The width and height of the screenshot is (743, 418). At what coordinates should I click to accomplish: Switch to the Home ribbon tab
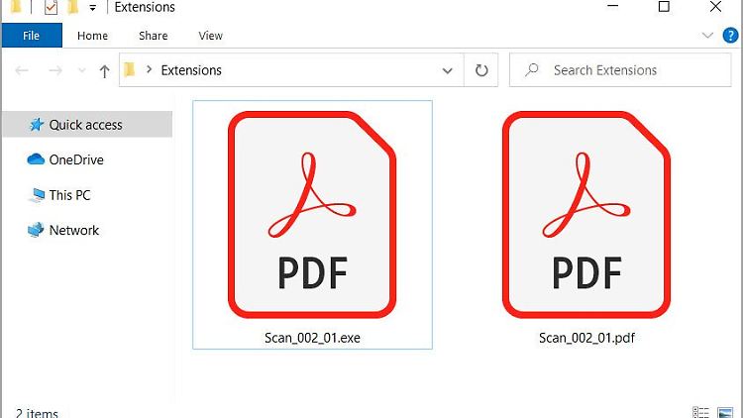click(92, 36)
